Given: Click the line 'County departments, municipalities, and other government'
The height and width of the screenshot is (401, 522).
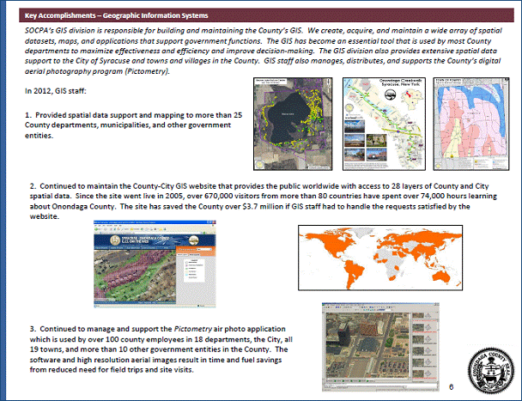Looking at the screenshot, I should (128, 125).
